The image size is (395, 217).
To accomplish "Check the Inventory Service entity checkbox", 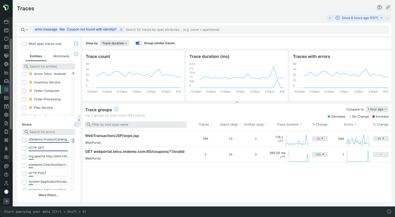I will [24, 83].
